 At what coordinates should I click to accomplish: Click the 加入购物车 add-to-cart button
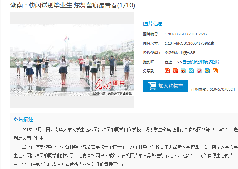(x=166, y=86)
